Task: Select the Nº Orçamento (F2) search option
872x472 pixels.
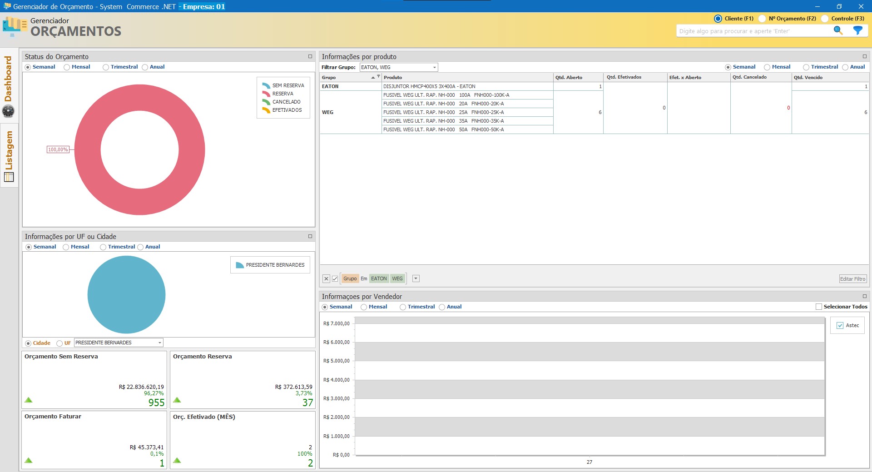Action: [763, 19]
